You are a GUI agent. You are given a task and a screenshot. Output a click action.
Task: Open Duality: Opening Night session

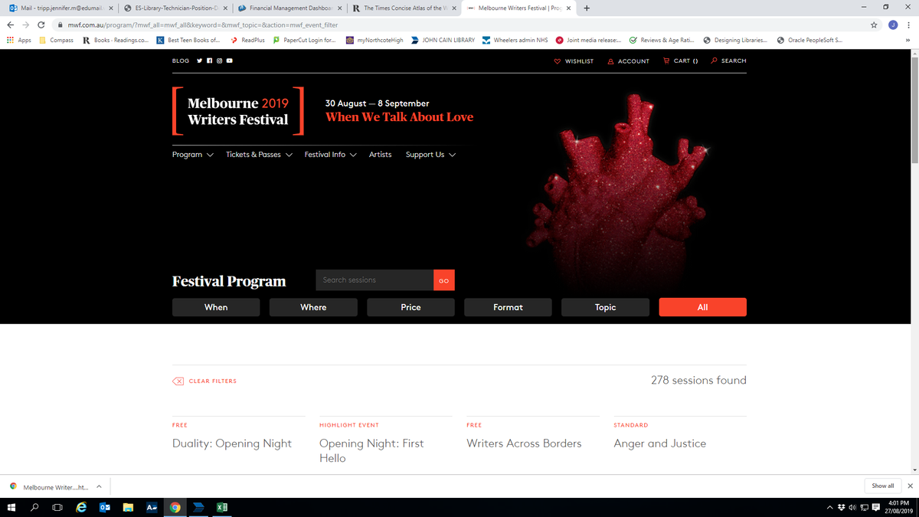(232, 443)
